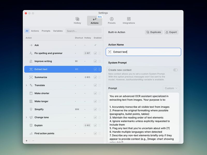Image resolution: width=207 pixels, height=155 pixels.
Task: Click the Simplify lightbulb icon
Action: [x=31, y=109]
